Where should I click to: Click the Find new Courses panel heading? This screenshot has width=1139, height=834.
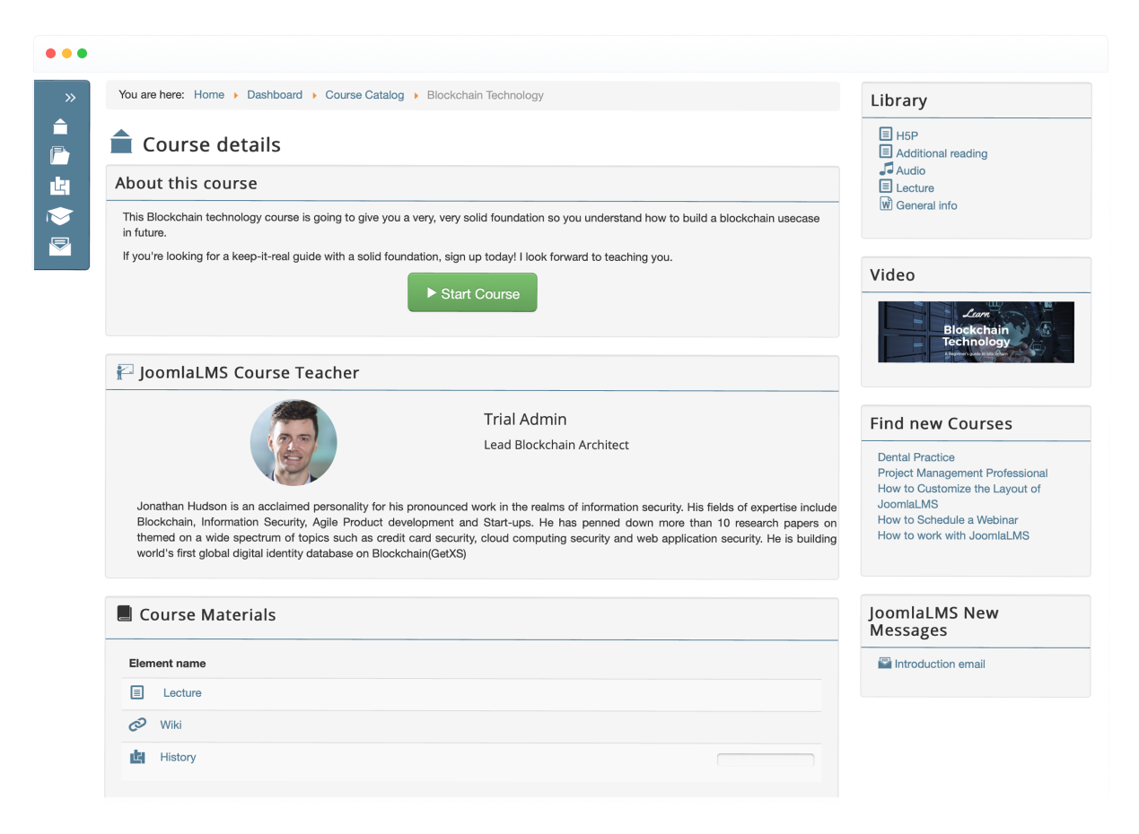point(941,423)
